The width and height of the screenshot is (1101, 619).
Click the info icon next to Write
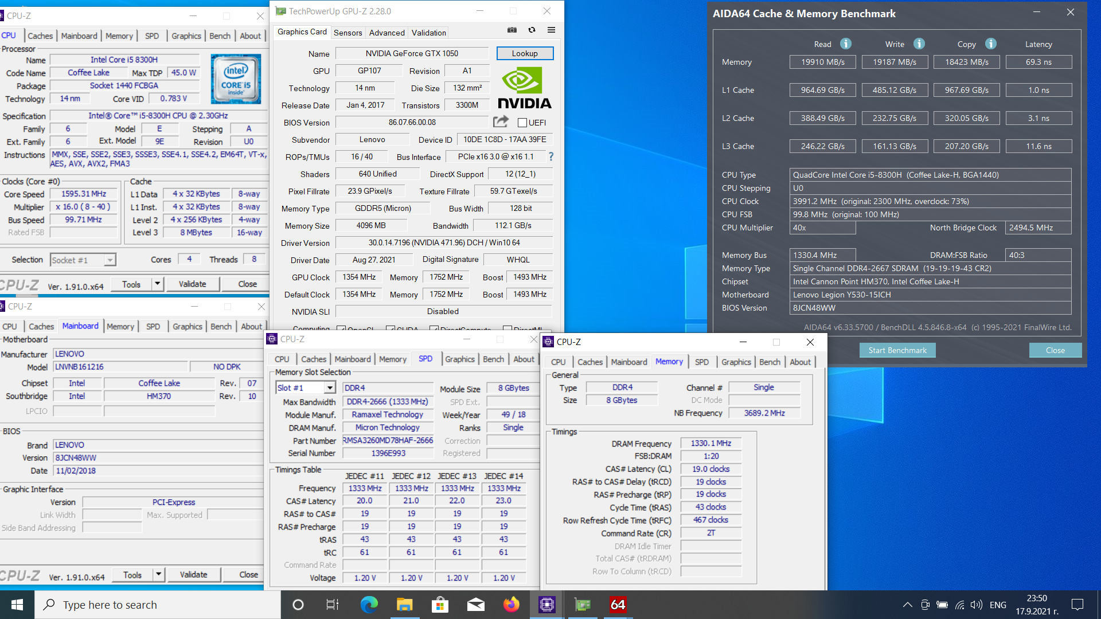coord(919,44)
